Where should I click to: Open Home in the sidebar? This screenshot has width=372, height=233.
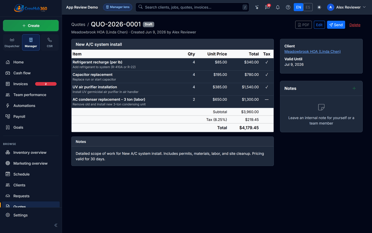[31, 62]
